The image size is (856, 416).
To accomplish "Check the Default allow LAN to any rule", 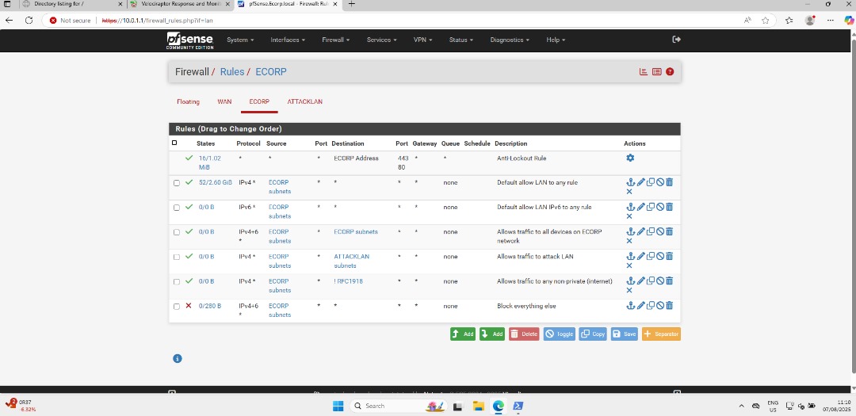I will click(x=176, y=183).
